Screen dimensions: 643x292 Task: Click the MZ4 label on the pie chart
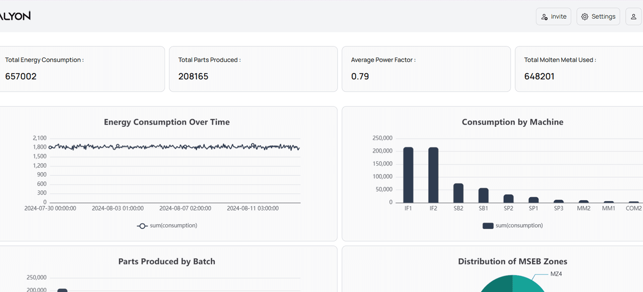(556, 274)
